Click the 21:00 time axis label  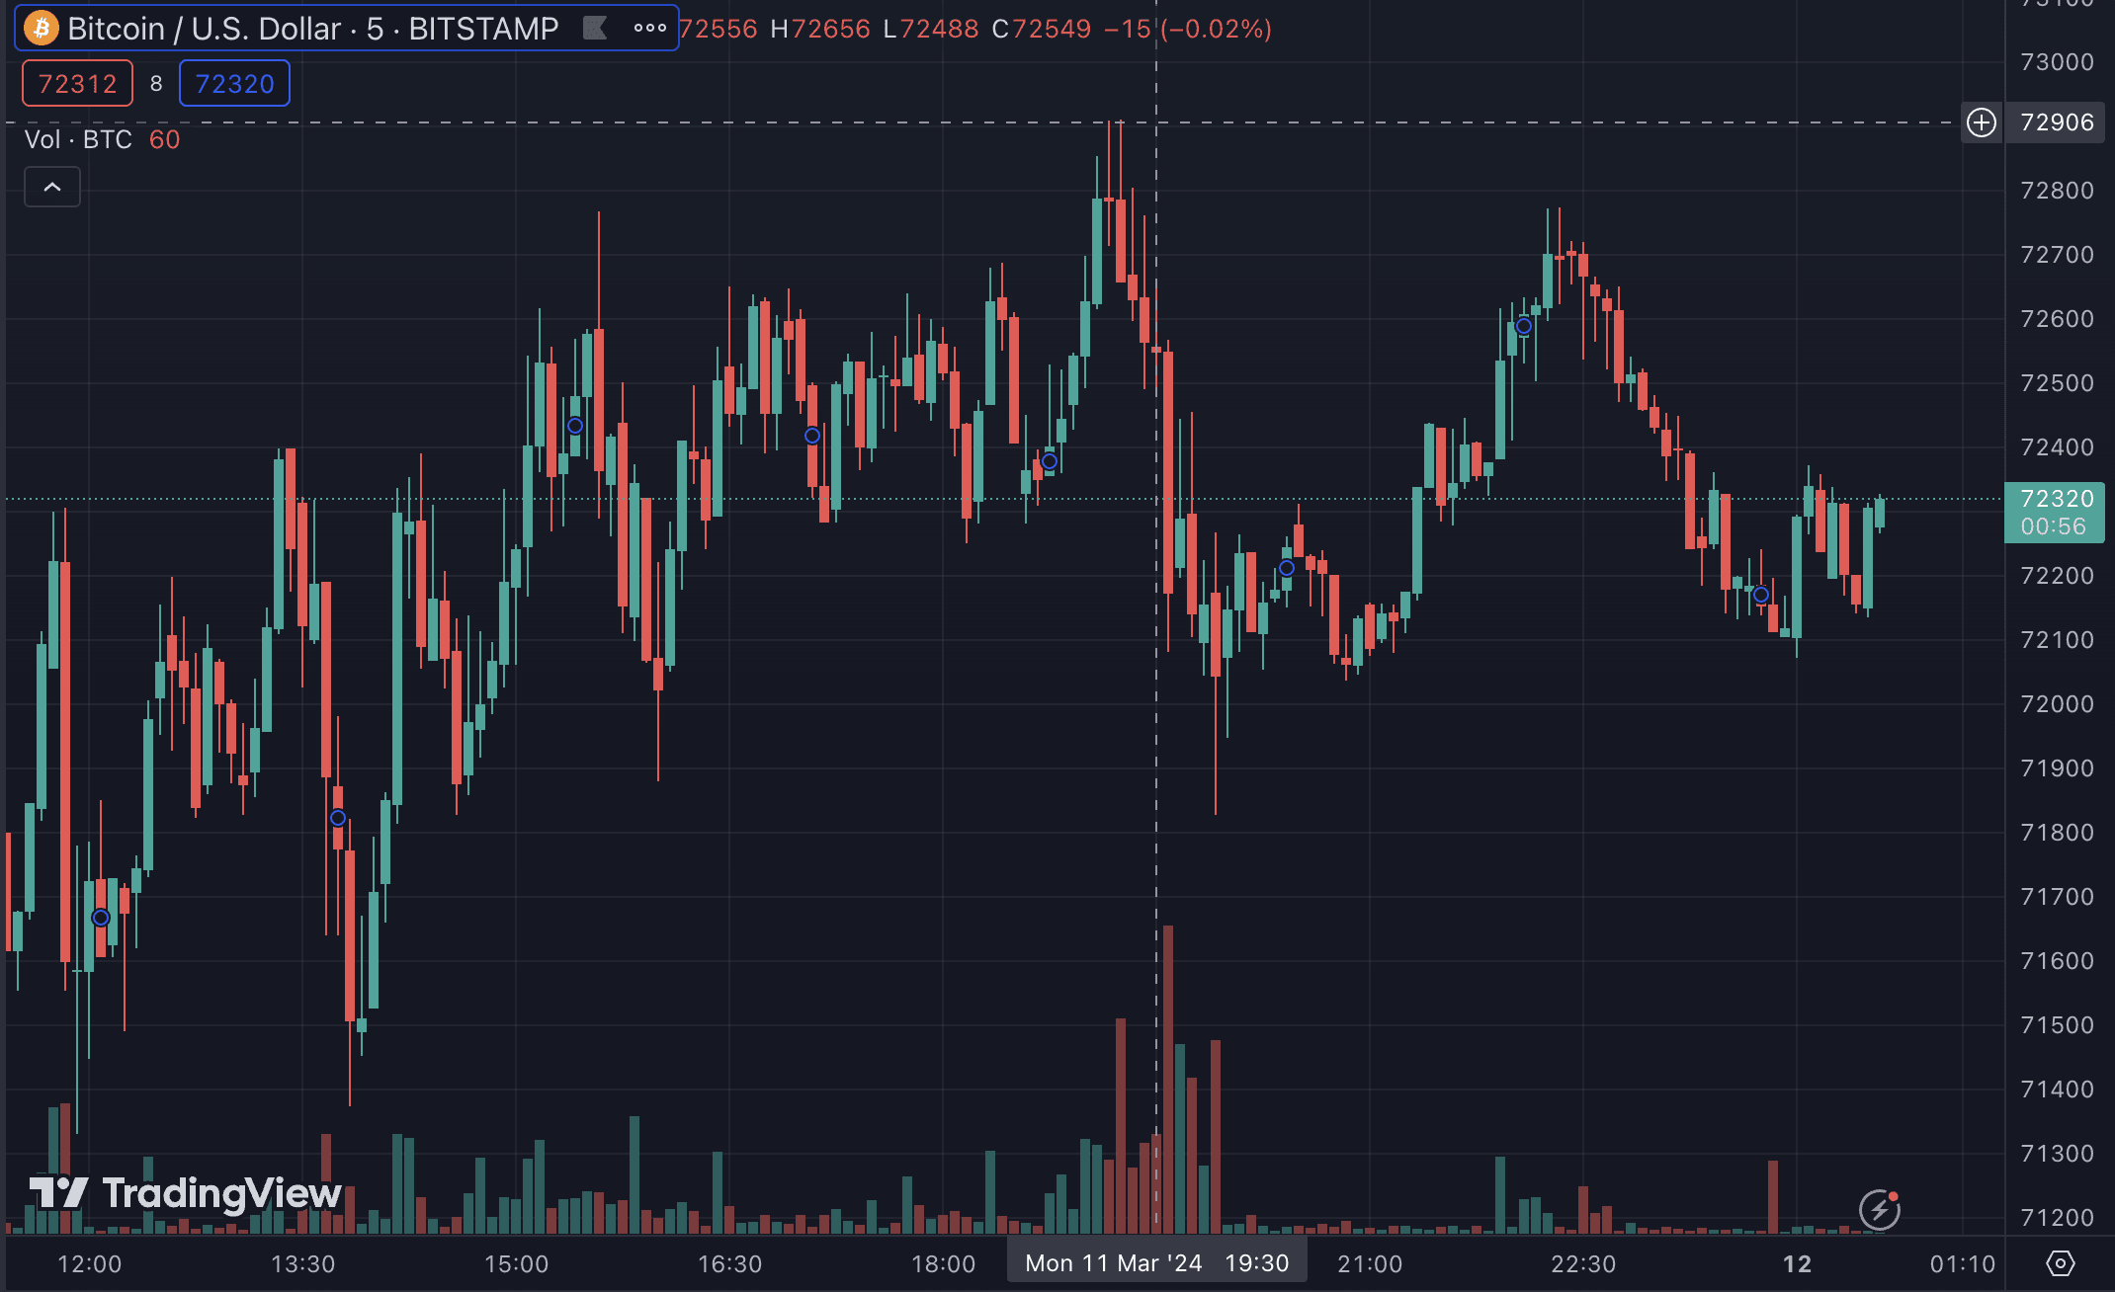(x=1370, y=1264)
